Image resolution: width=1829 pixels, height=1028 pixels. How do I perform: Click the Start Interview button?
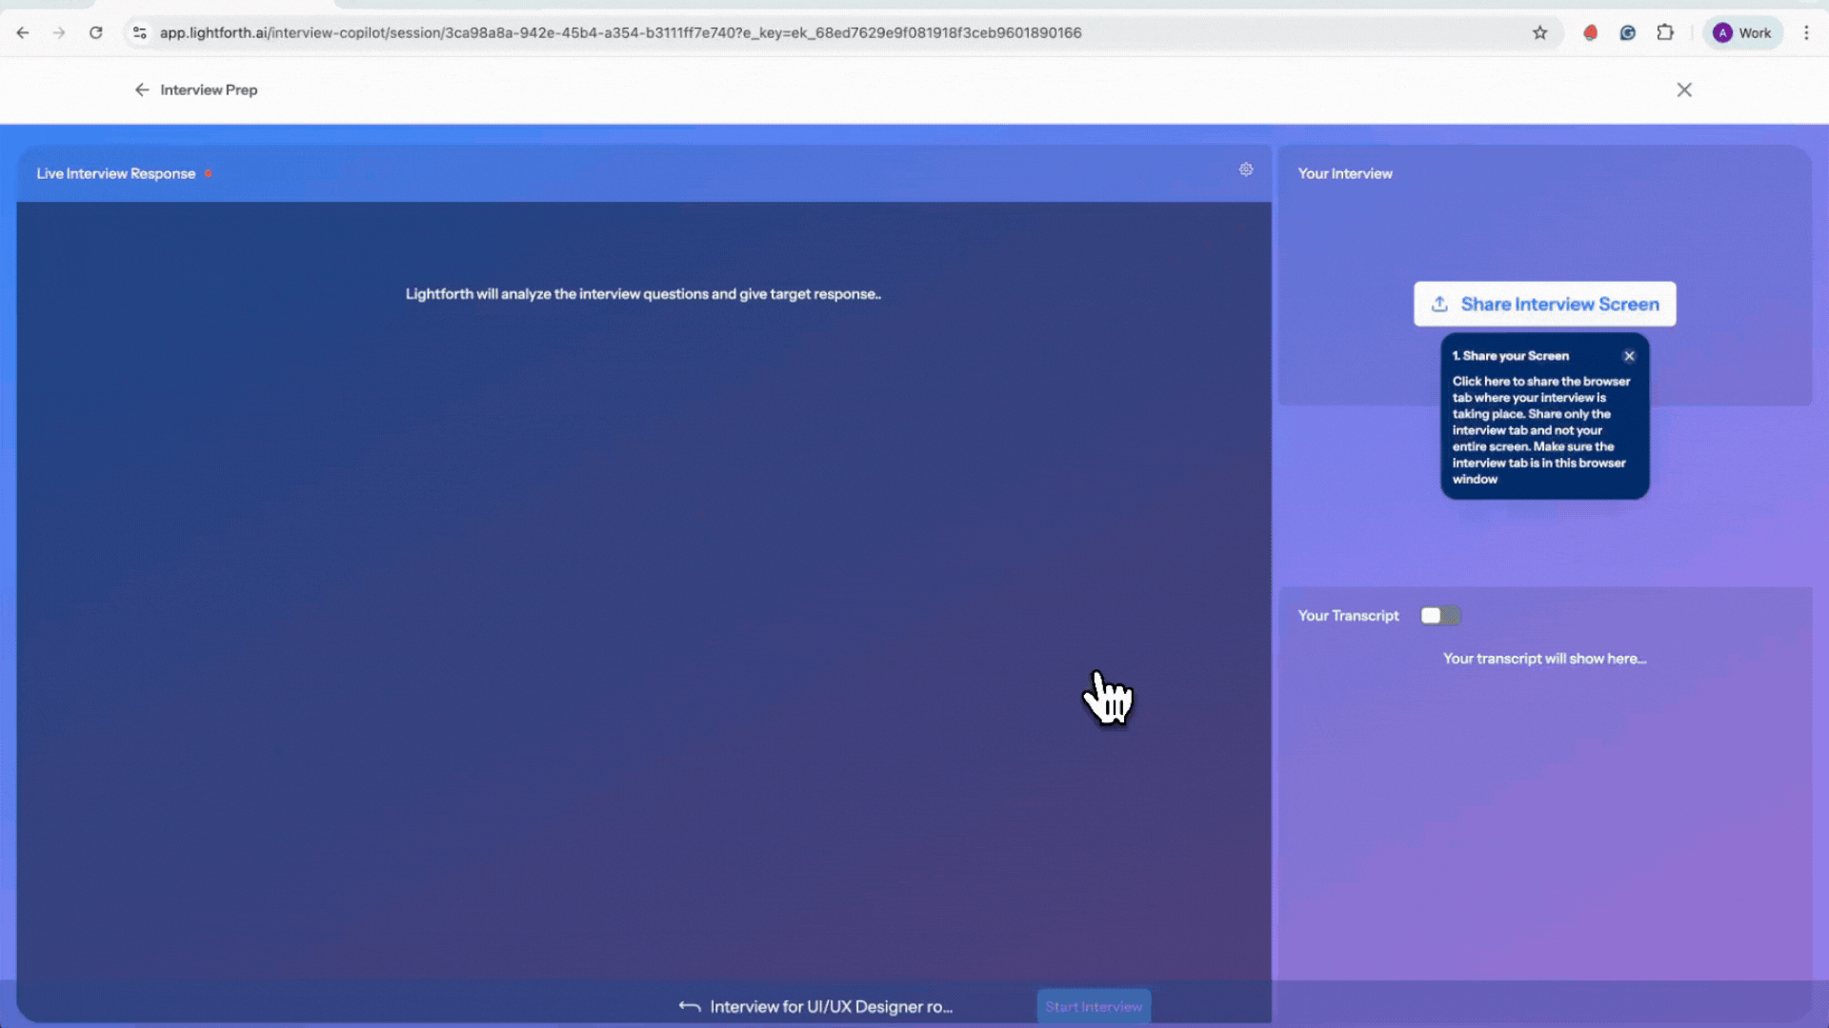[1093, 1006]
